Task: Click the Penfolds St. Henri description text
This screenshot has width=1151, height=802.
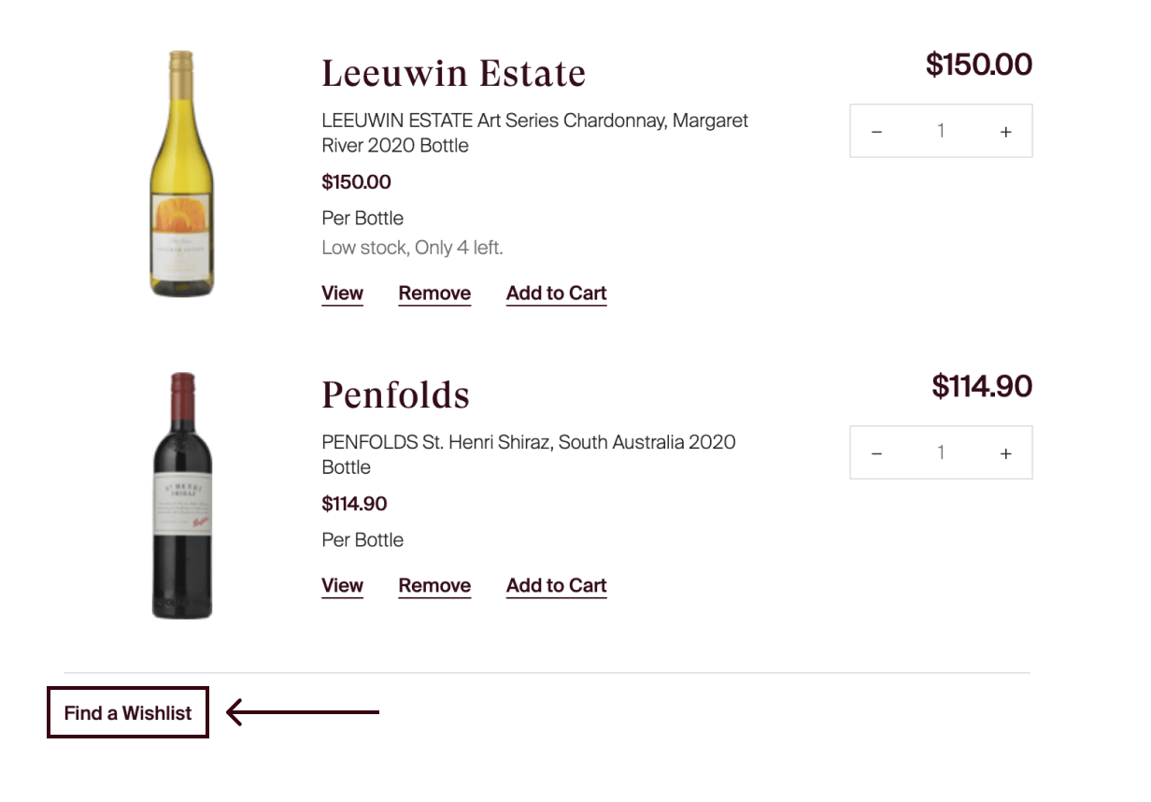Action: 529,454
